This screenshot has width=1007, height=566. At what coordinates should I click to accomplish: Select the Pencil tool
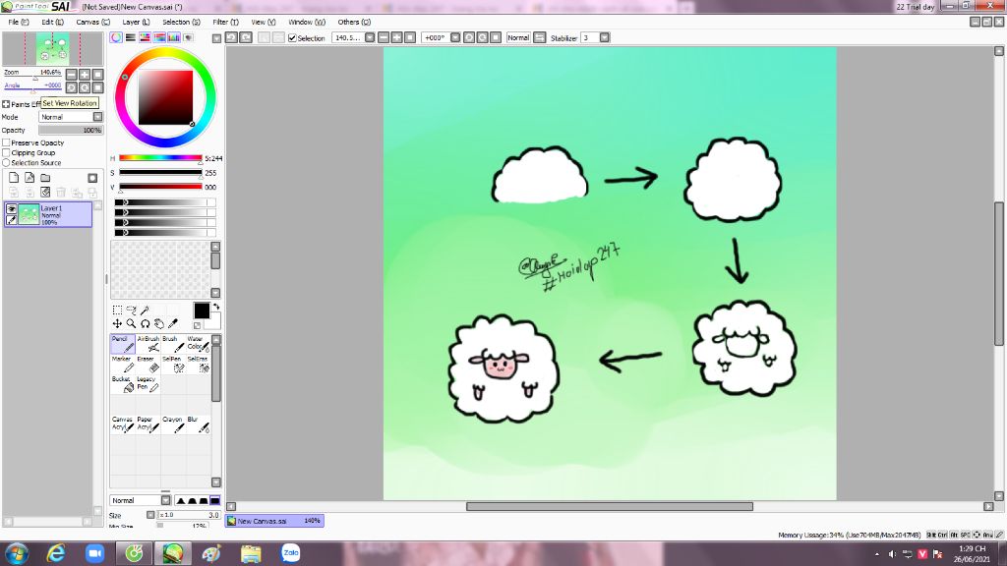click(x=122, y=344)
